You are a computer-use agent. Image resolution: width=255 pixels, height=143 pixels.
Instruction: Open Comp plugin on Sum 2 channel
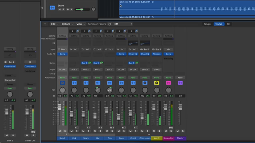[x=63, y=54]
